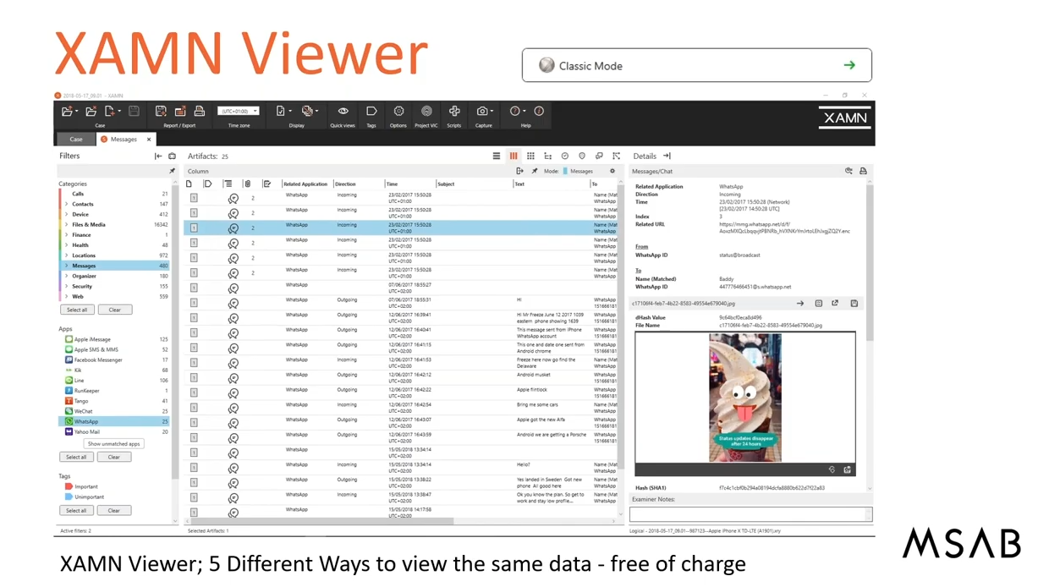This screenshot has height=587, width=1049.
Task: Click the Show unmatched apps button
Action: tap(114, 444)
